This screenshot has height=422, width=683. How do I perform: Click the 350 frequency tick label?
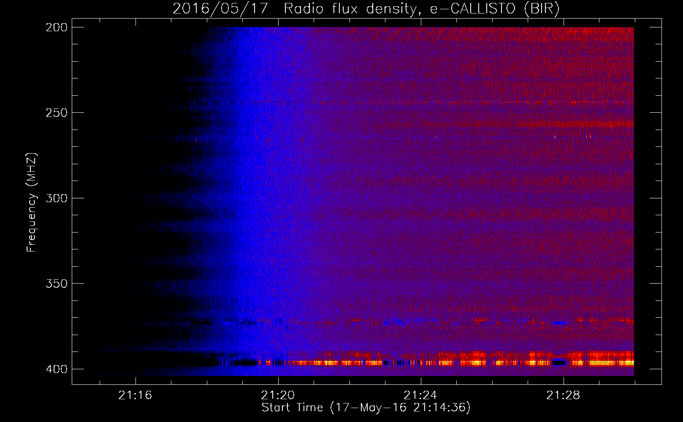[x=57, y=283]
